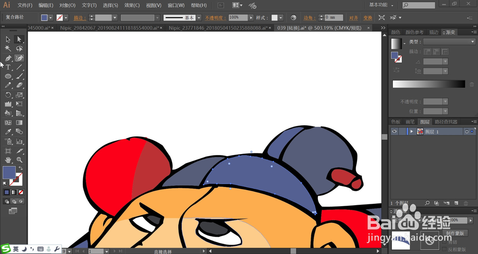Select the Type tool
Image resolution: width=478 pixels, height=254 pixels.
click(8, 67)
